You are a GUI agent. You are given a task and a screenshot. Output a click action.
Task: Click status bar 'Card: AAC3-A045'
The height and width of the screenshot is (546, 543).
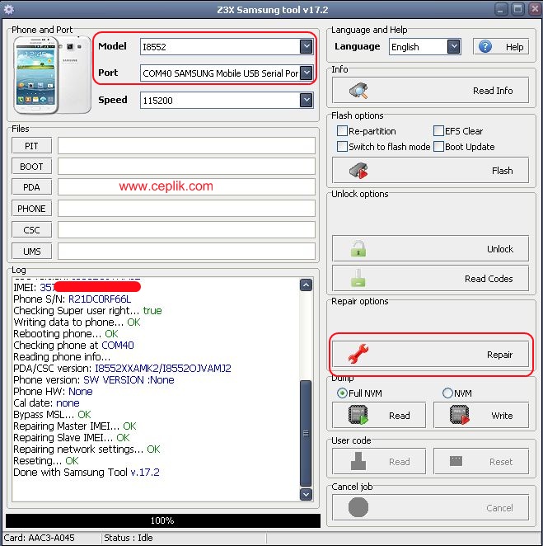click(39, 538)
